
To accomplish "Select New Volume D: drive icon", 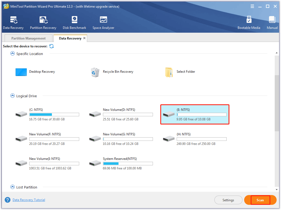I will [95, 114].
